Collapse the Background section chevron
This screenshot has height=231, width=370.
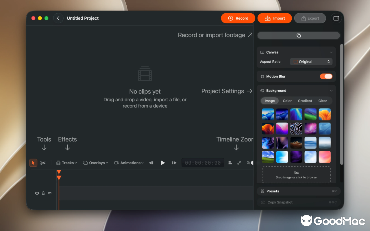[x=331, y=91]
